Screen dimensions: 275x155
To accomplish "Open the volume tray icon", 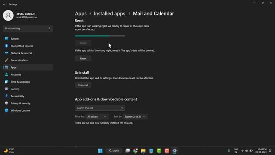I will pyautogui.click(x=247, y=151).
